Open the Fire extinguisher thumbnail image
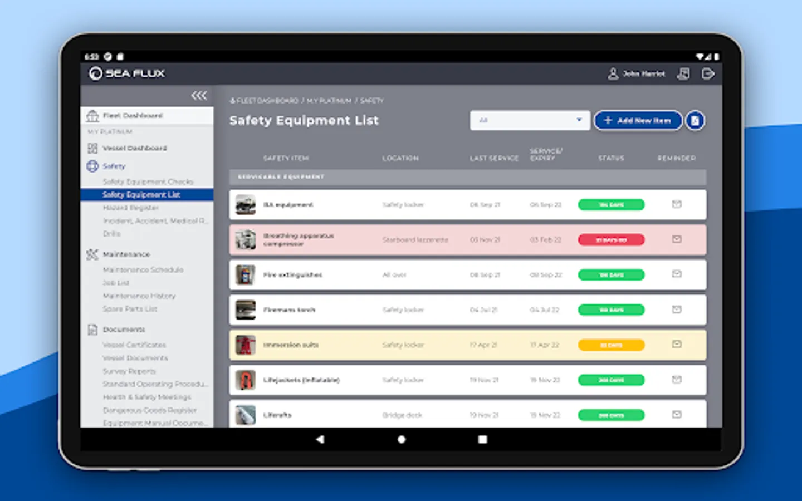Screen dimensions: 802x501 [x=245, y=275]
